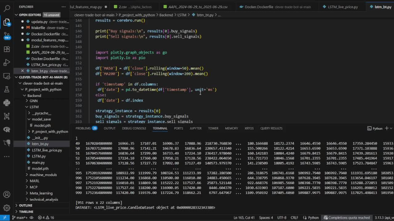
Task: Open the Remote Explorer icon
Action: [7, 76]
